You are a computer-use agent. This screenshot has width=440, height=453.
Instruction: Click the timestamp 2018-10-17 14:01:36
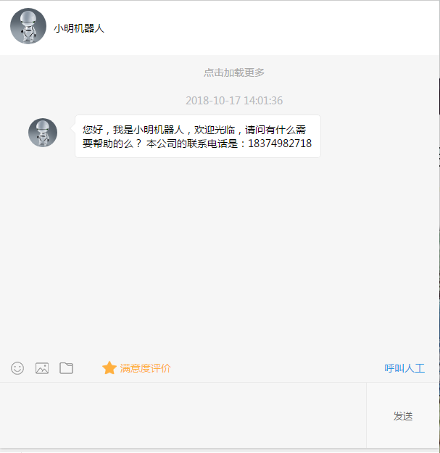tap(234, 101)
